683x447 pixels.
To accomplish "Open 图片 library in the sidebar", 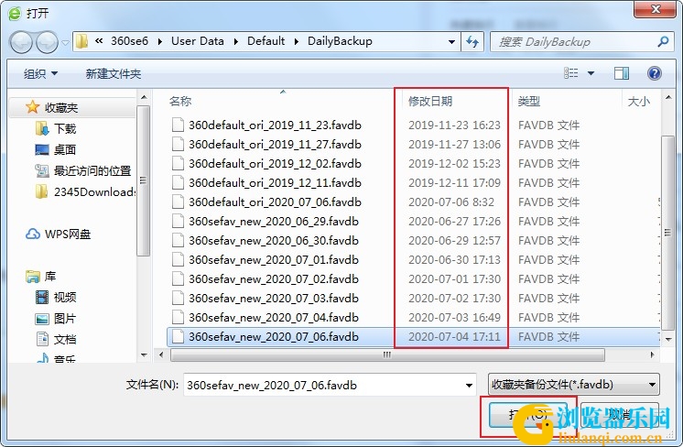I will (64, 319).
